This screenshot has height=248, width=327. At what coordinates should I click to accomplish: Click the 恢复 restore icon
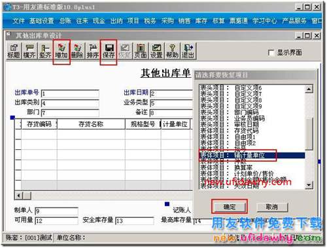pyautogui.click(x=125, y=51)
